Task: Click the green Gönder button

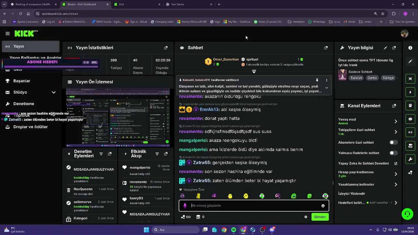Action: pos(320,217)
